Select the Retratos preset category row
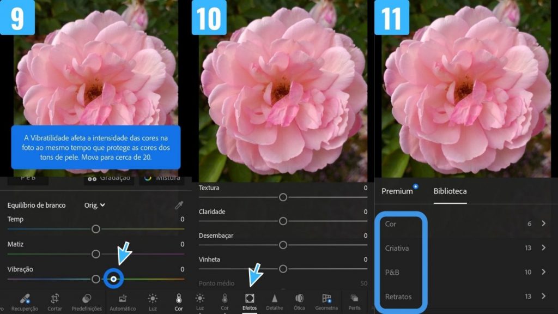Image resolution: width=558 pixels, height=314 pixels. tap(466, 296)
